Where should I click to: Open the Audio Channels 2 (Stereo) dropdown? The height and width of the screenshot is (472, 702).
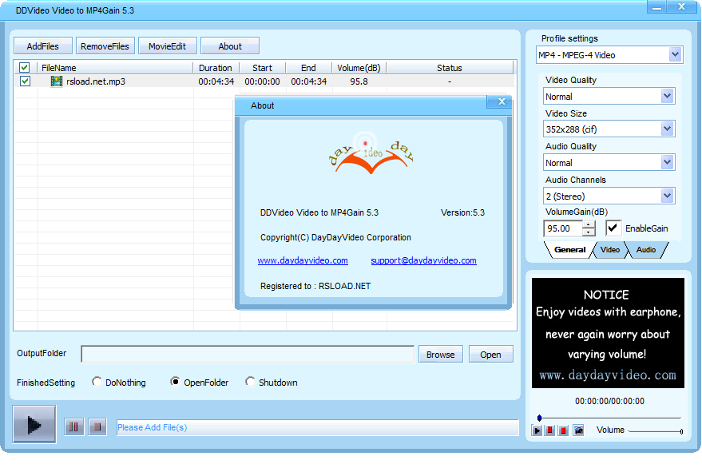click(667, 196)
